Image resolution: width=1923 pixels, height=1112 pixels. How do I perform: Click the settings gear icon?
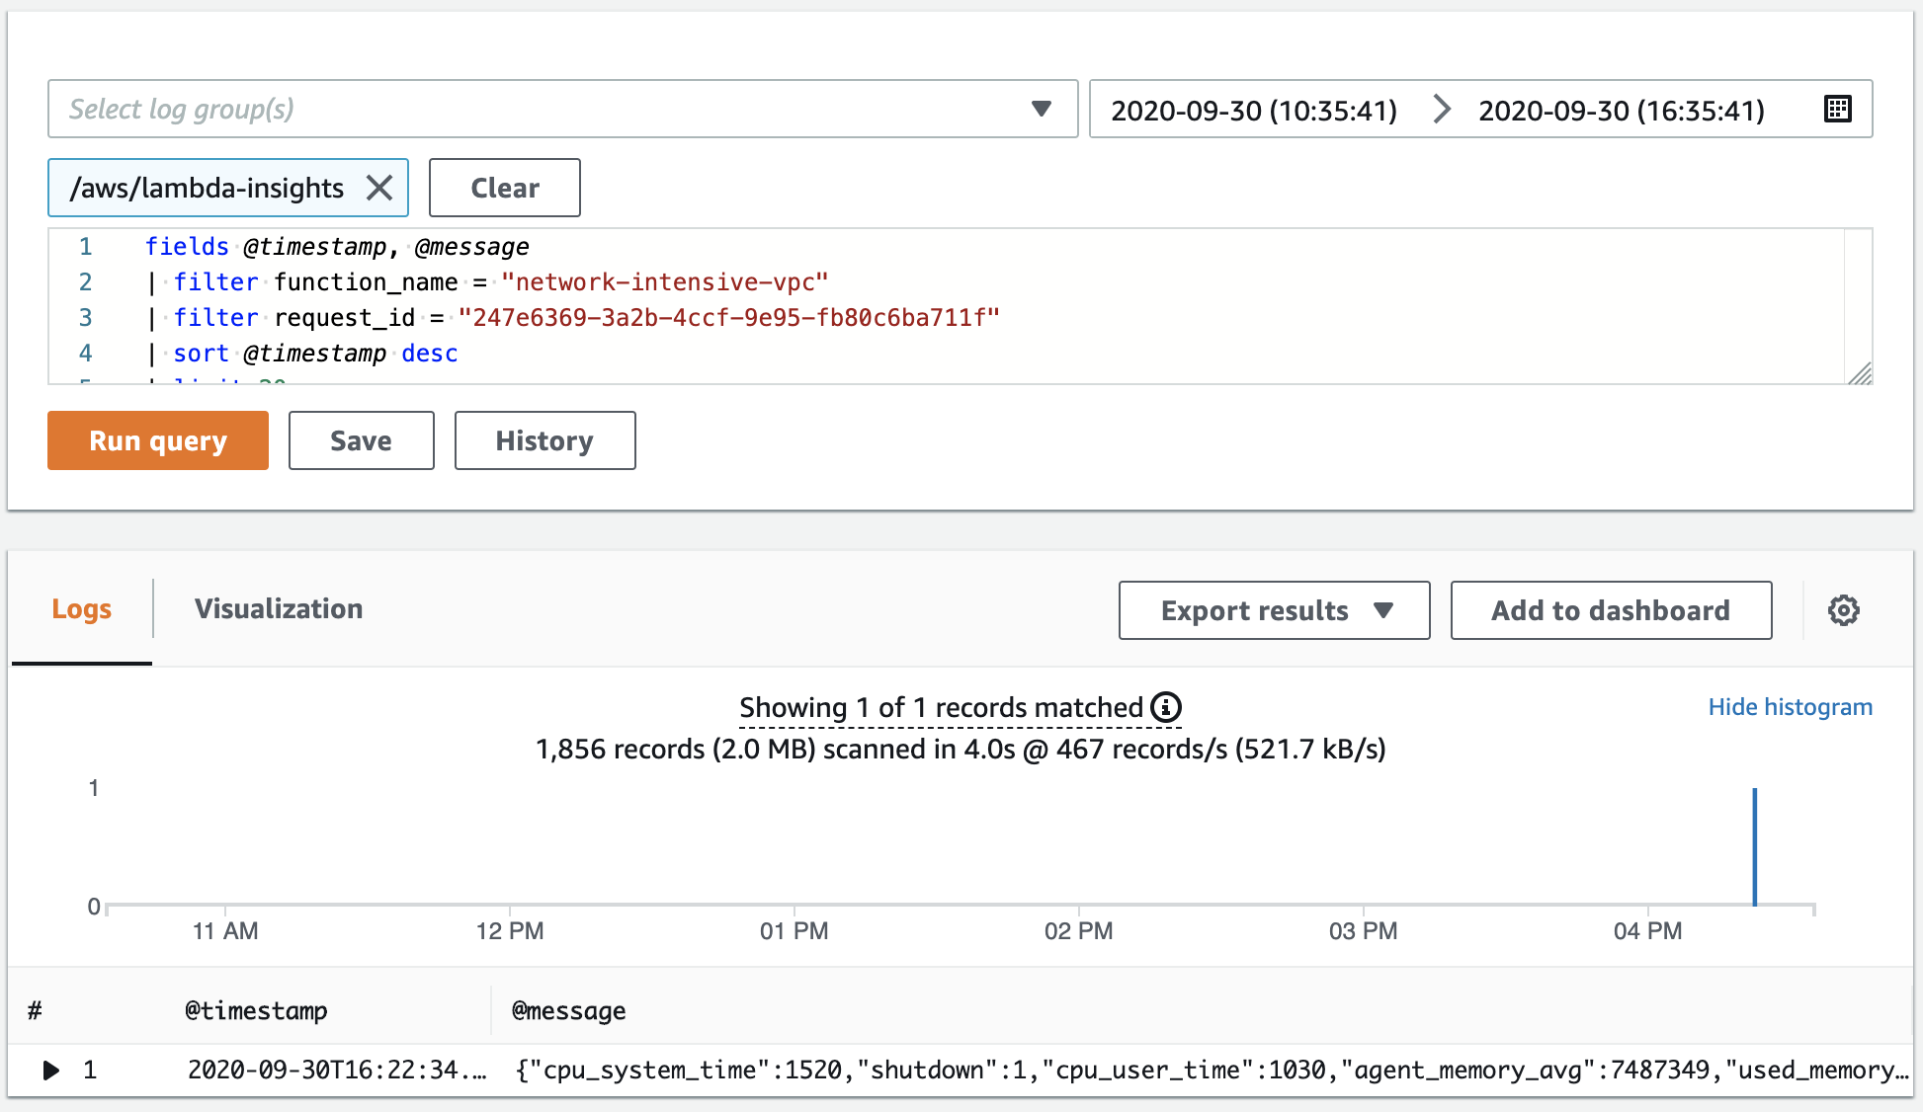click(x=1845, y=610)
